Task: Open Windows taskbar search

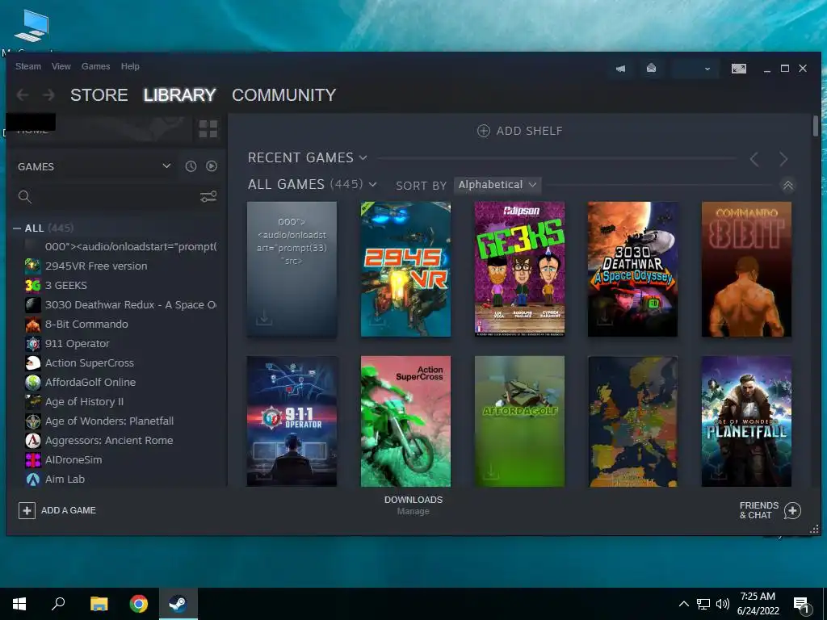Action: point(58,604)
